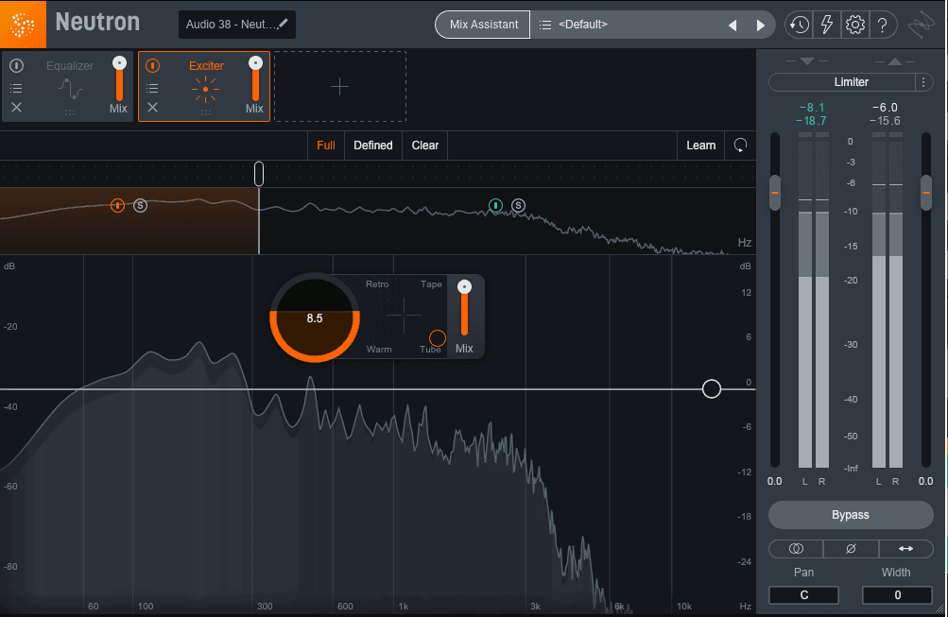
Task: Toggle Exciter module power button
Action: [152, 65]
